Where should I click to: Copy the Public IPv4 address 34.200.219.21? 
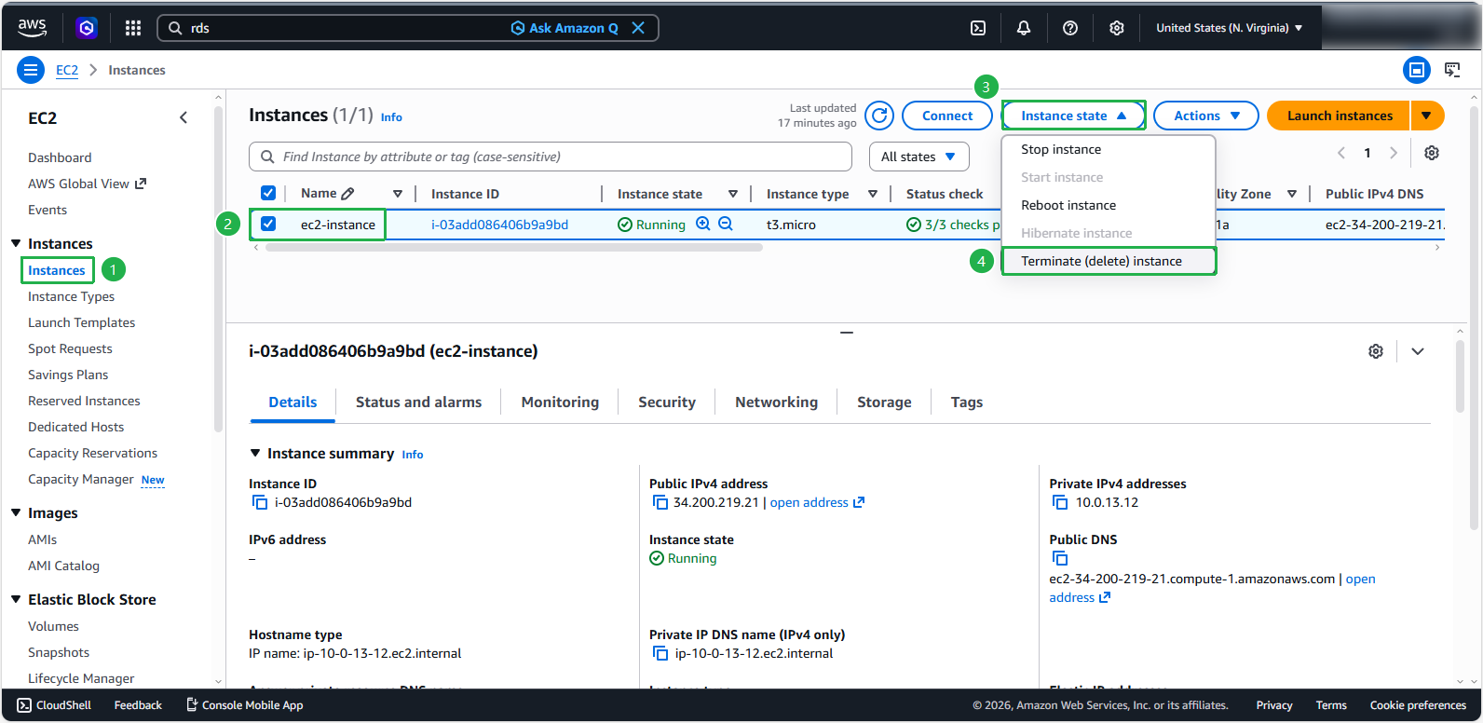[660, 502]
